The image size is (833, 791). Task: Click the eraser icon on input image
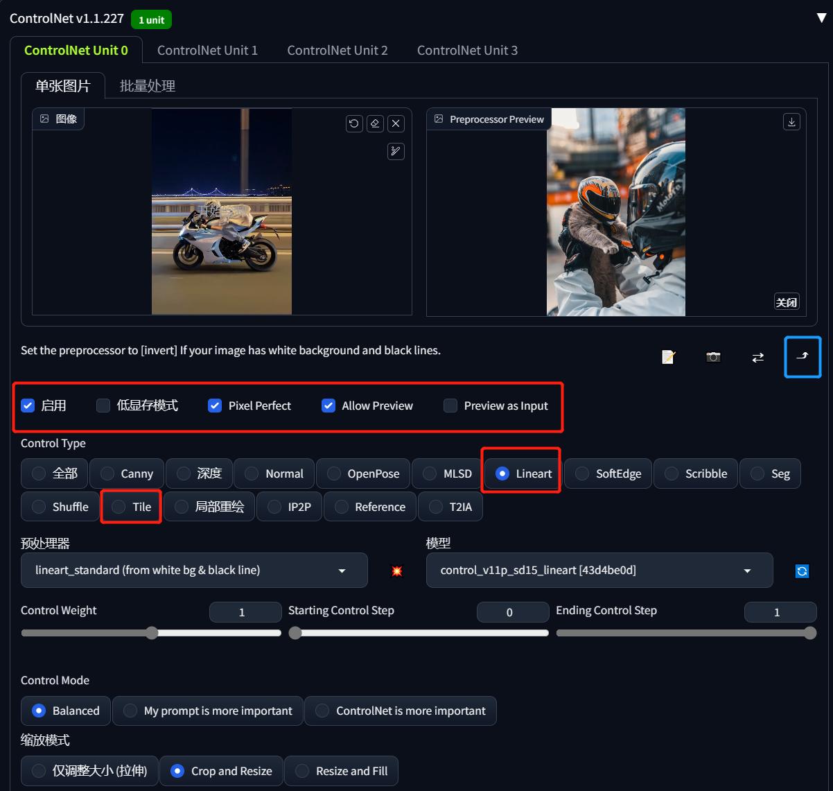point(375,123)
